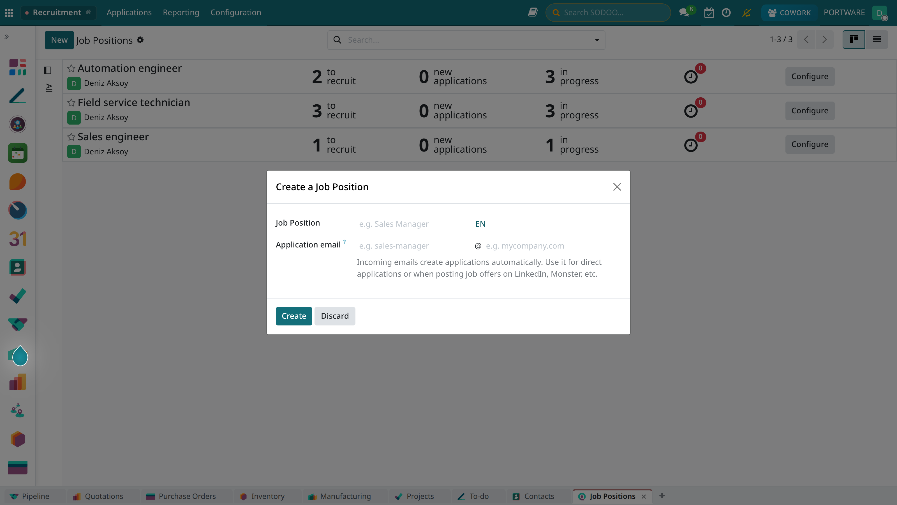Click the knowledge book icon
The width and height of the screenshot is (897, 505).
tap(533, 13)
